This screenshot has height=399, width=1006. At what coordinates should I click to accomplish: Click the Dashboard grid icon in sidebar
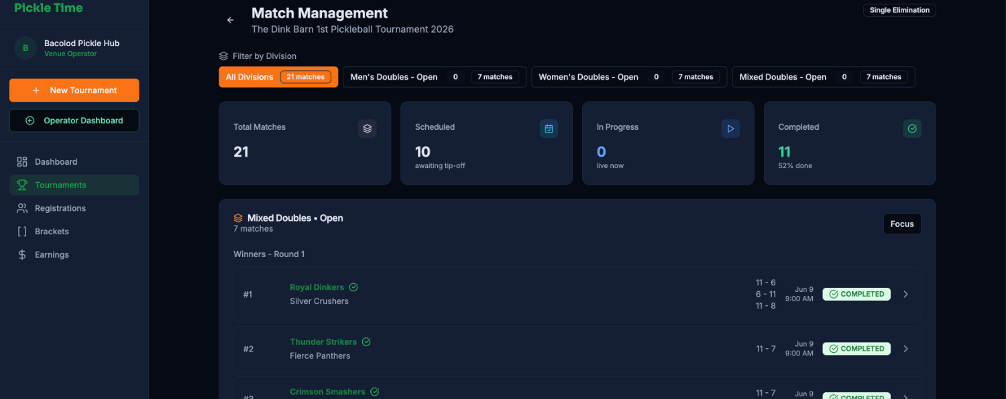[x=22, y=162]
